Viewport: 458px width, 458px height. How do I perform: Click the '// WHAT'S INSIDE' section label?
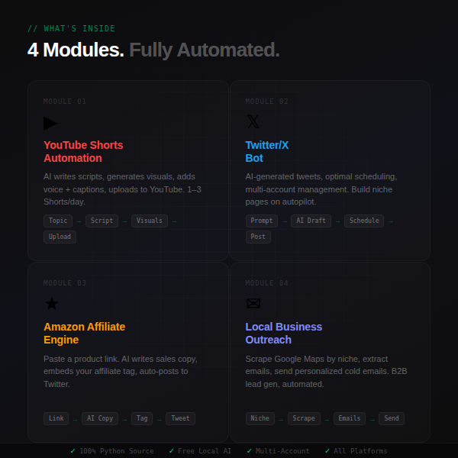point(71,29)
